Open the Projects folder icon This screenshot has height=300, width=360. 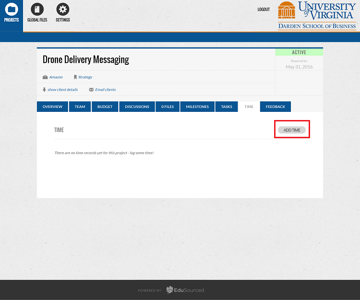pyautogui.click(x=12, y=9)
